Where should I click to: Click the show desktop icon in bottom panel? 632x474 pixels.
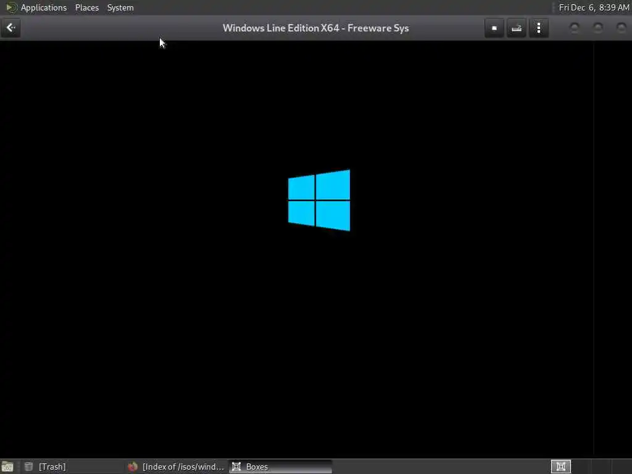click(x=7, y=467)
